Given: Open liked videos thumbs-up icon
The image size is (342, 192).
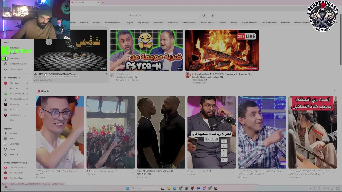Looking at the screenshot, I should click(x=5, y=69).
